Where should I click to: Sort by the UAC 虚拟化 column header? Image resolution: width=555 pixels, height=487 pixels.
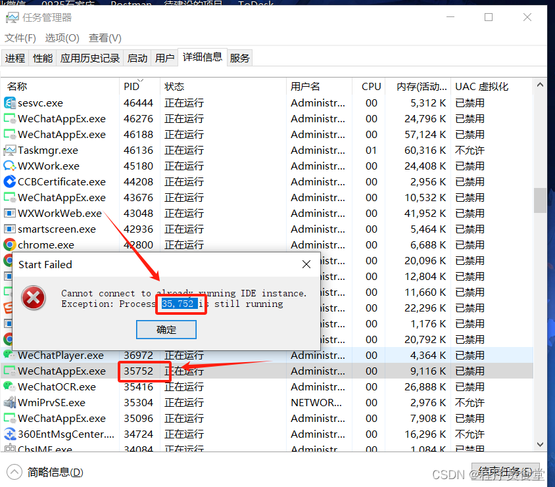click(492, 86)
